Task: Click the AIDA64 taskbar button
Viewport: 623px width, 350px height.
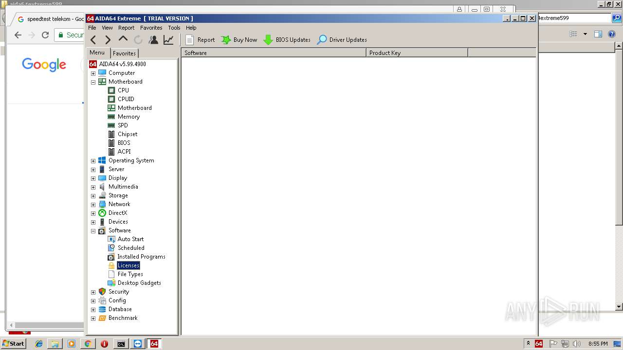Action: click(x=154, y=344)
